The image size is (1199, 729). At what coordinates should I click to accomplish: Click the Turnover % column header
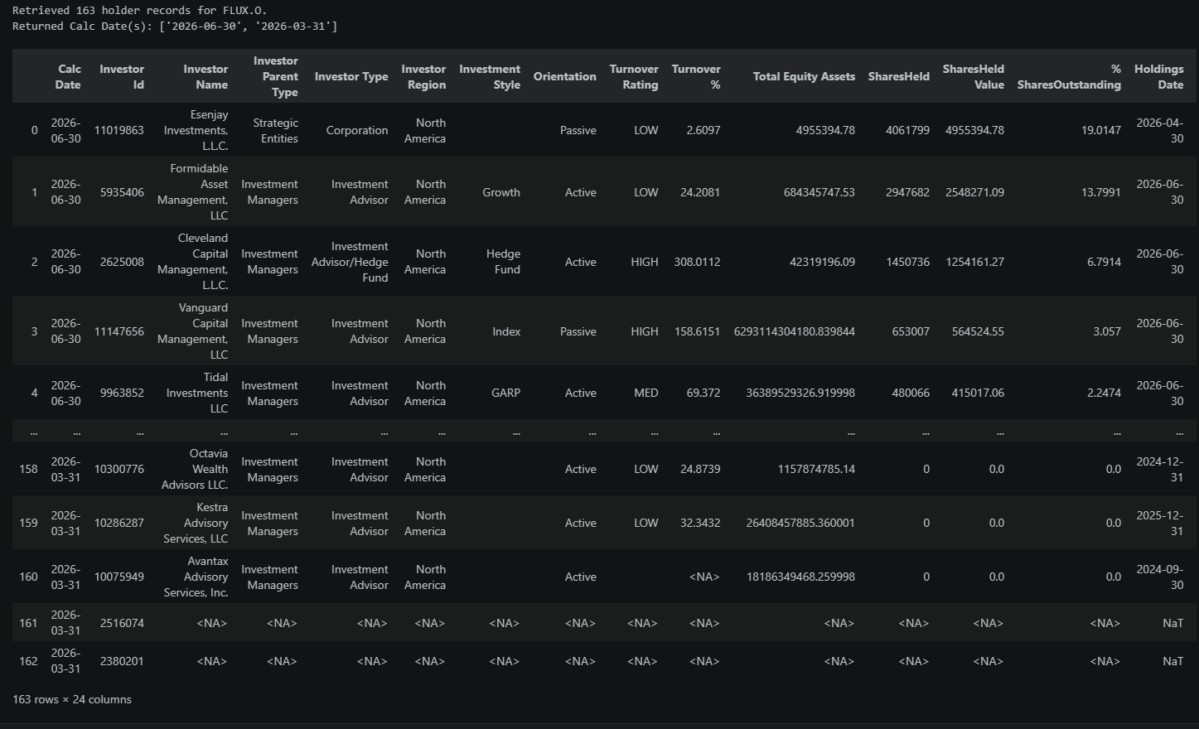[696, 77]
